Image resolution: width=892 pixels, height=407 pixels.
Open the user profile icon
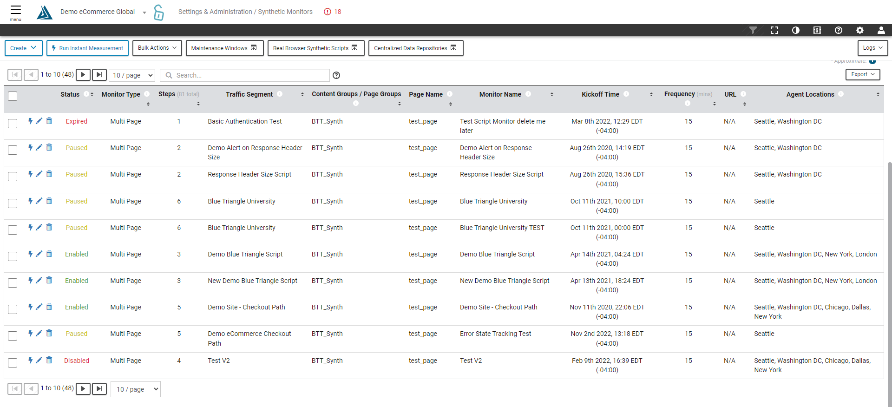[881, 30]
